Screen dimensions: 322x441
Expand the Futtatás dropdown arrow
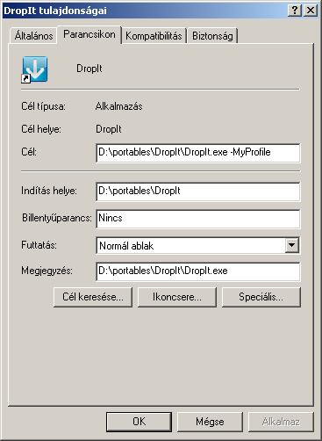tap(292, 245)
